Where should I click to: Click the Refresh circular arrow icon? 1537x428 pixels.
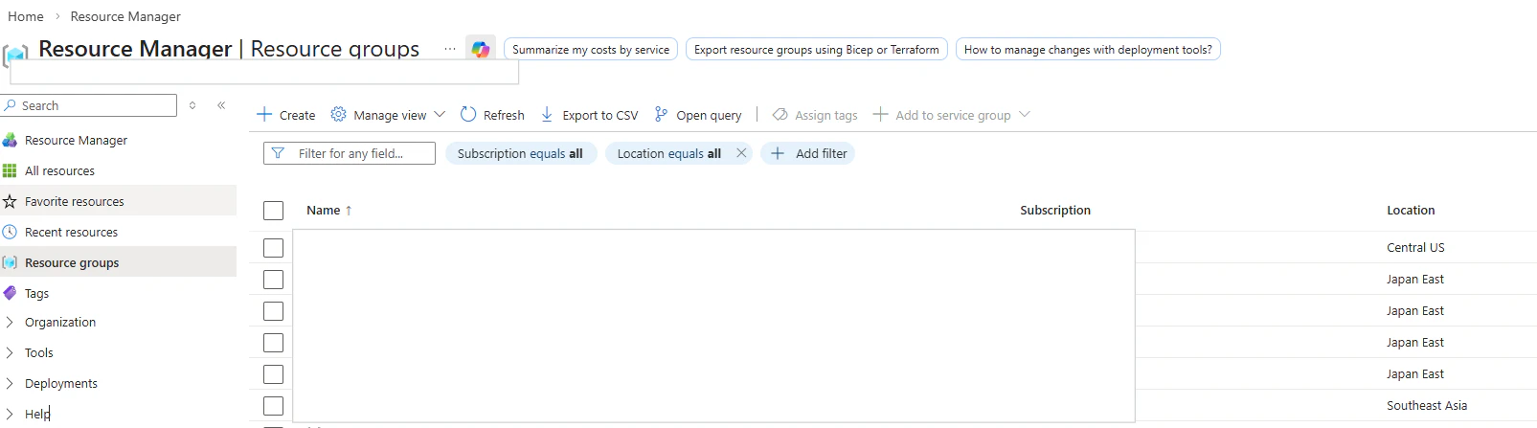[x=468, y=115]
